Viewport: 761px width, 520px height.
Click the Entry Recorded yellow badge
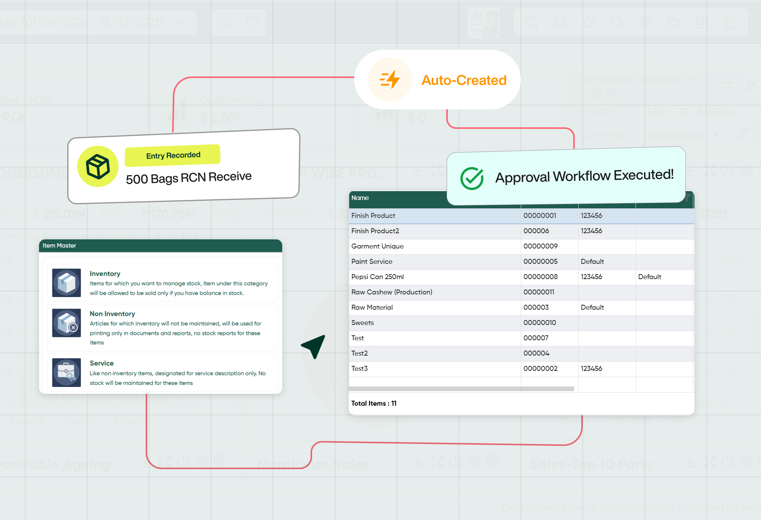[x=173, y=156]
